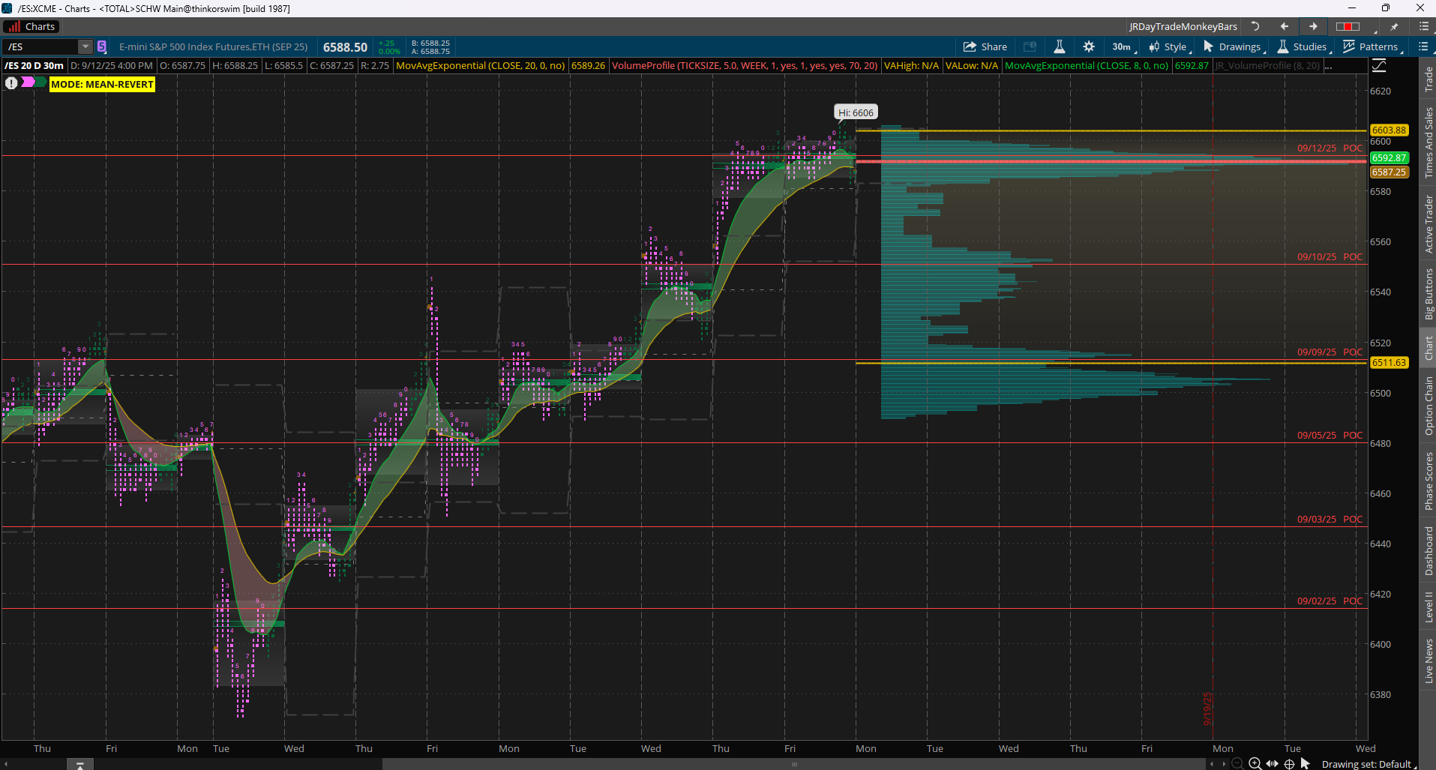This screenshot has width=1436, height=770.
Task: Open the Level II sidebar tab
Action: tap(1428, 606)
